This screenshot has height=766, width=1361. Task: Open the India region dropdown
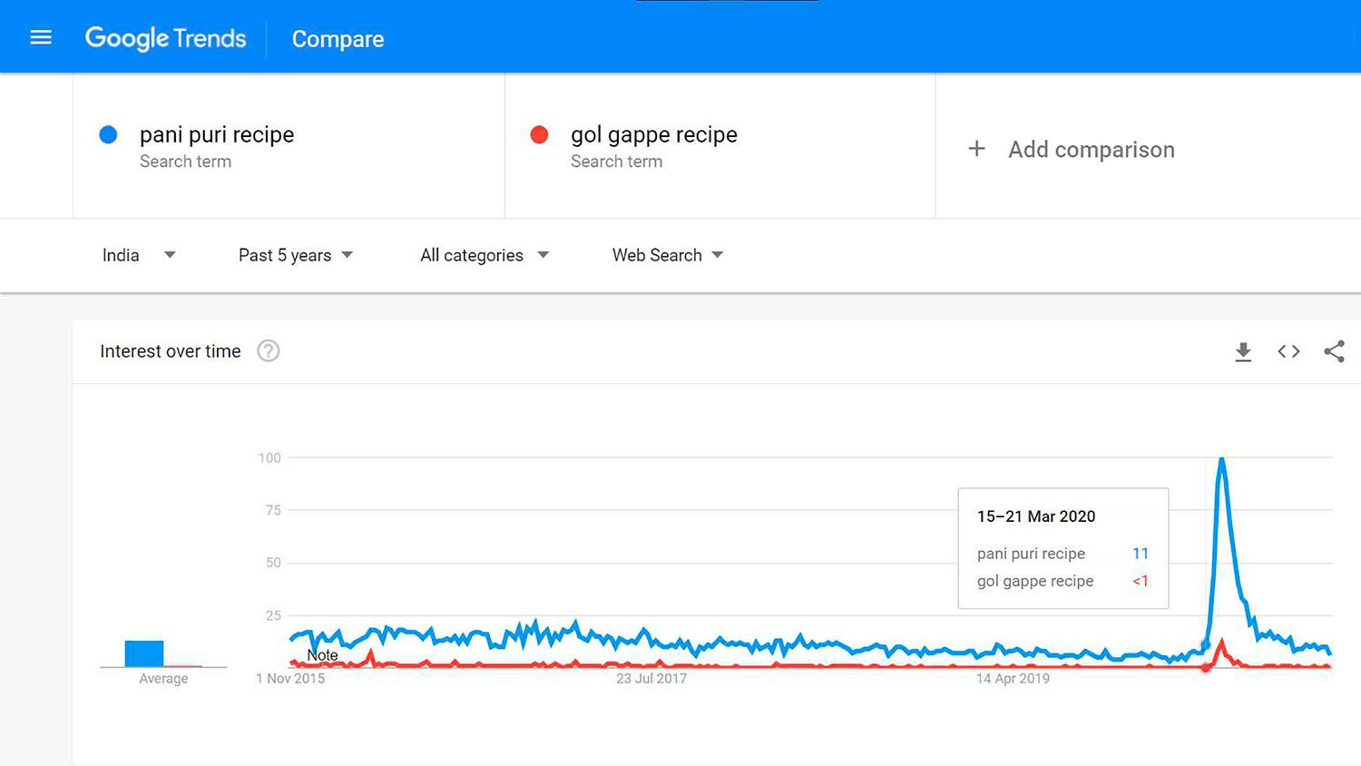click(138, 255)
